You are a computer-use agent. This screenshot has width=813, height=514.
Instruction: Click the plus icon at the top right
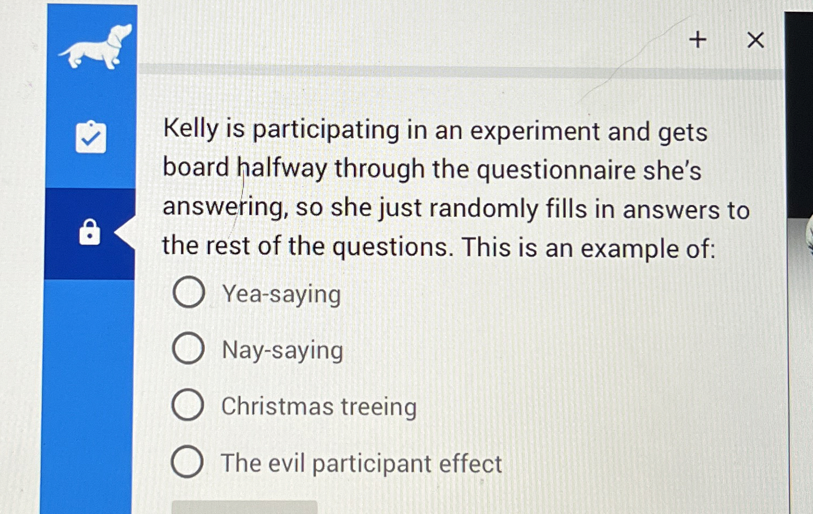coord(697,40)
